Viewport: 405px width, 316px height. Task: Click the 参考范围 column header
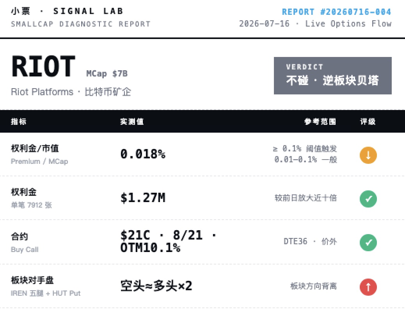tap(320, 121)
